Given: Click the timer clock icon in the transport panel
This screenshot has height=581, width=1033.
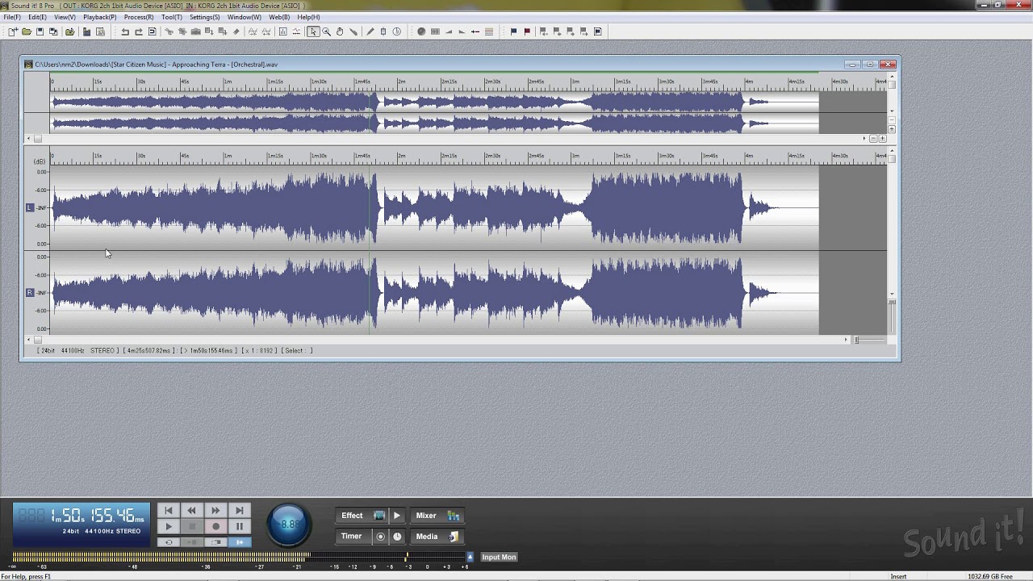Looking at the screenshot, I should tap(397, 537).
